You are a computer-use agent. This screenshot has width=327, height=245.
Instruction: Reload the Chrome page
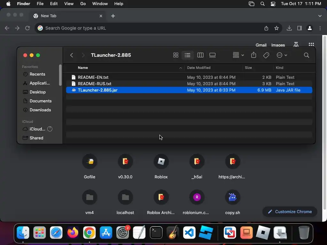click(x=27, y=28)
